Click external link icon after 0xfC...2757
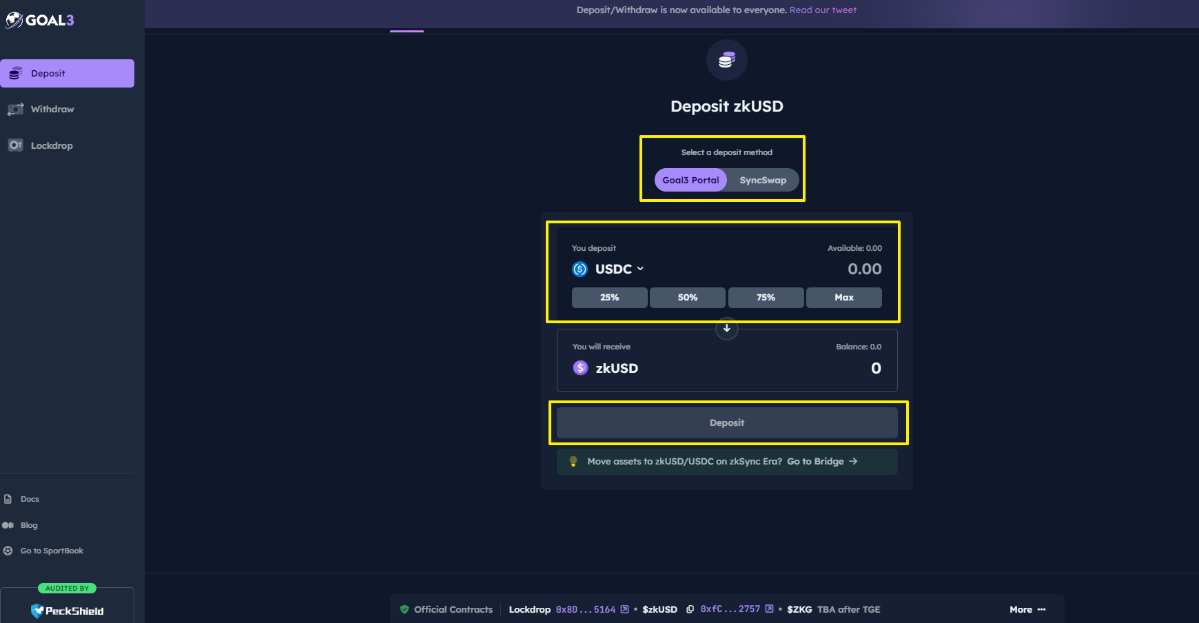Image resolution: width=1199 pixels, height=623 pixels. pos(769,609)
